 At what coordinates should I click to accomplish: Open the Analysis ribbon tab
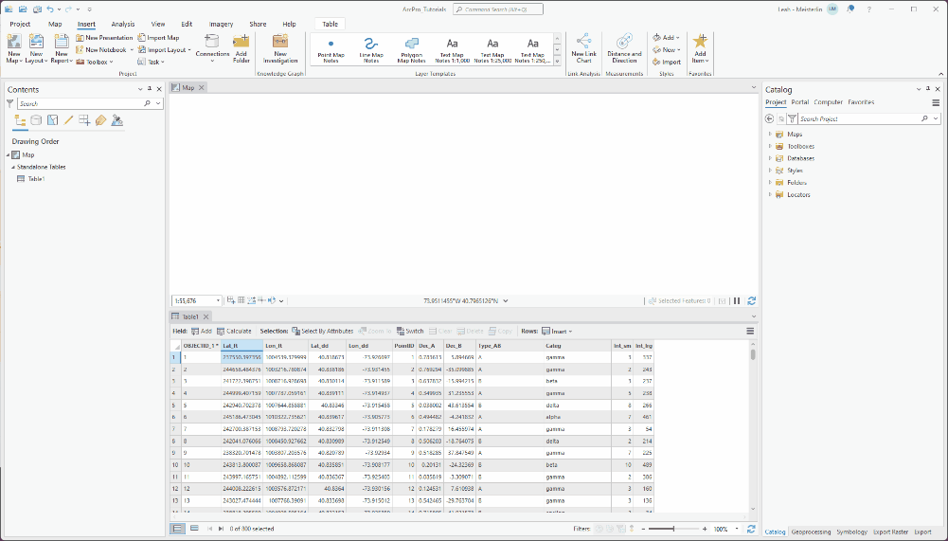click(123, 25)
